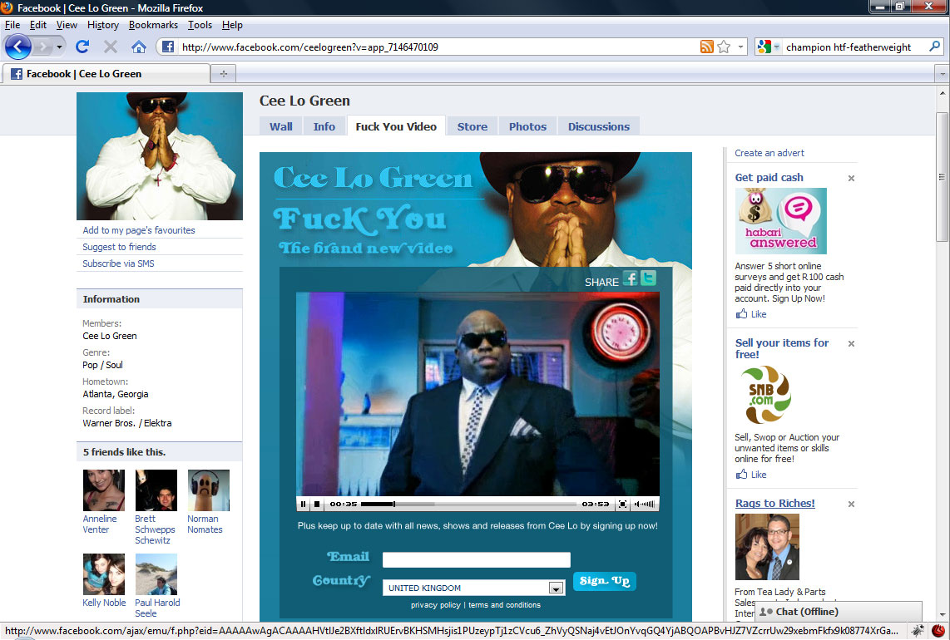Click the browser Back arrow button
Screen dimensions: 950x640
coord(17,47)
